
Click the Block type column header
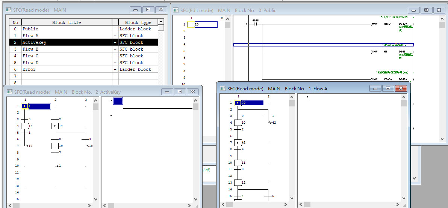(138, 22)
